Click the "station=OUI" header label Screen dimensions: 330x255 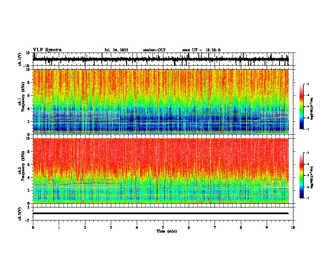point(154,50)
